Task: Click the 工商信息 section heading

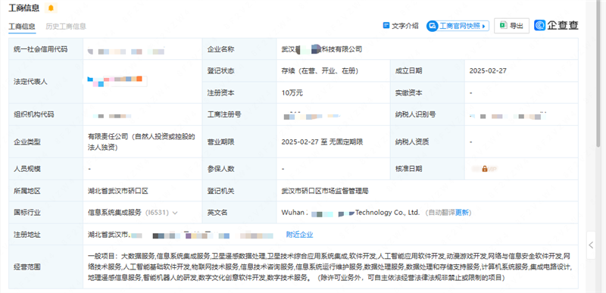Action: tap(24, 8)
